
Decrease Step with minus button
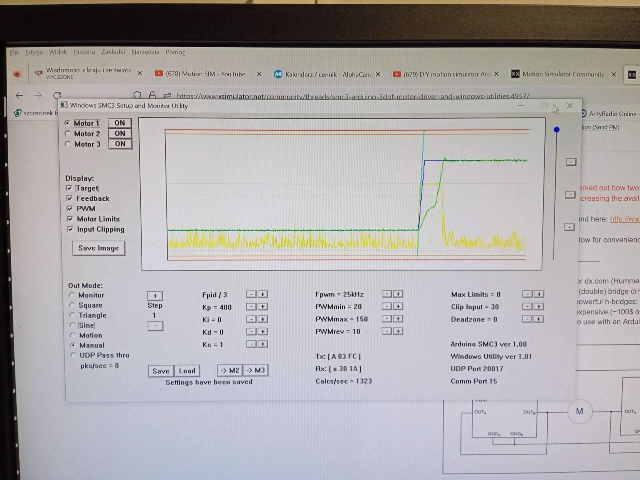(155, 326)
